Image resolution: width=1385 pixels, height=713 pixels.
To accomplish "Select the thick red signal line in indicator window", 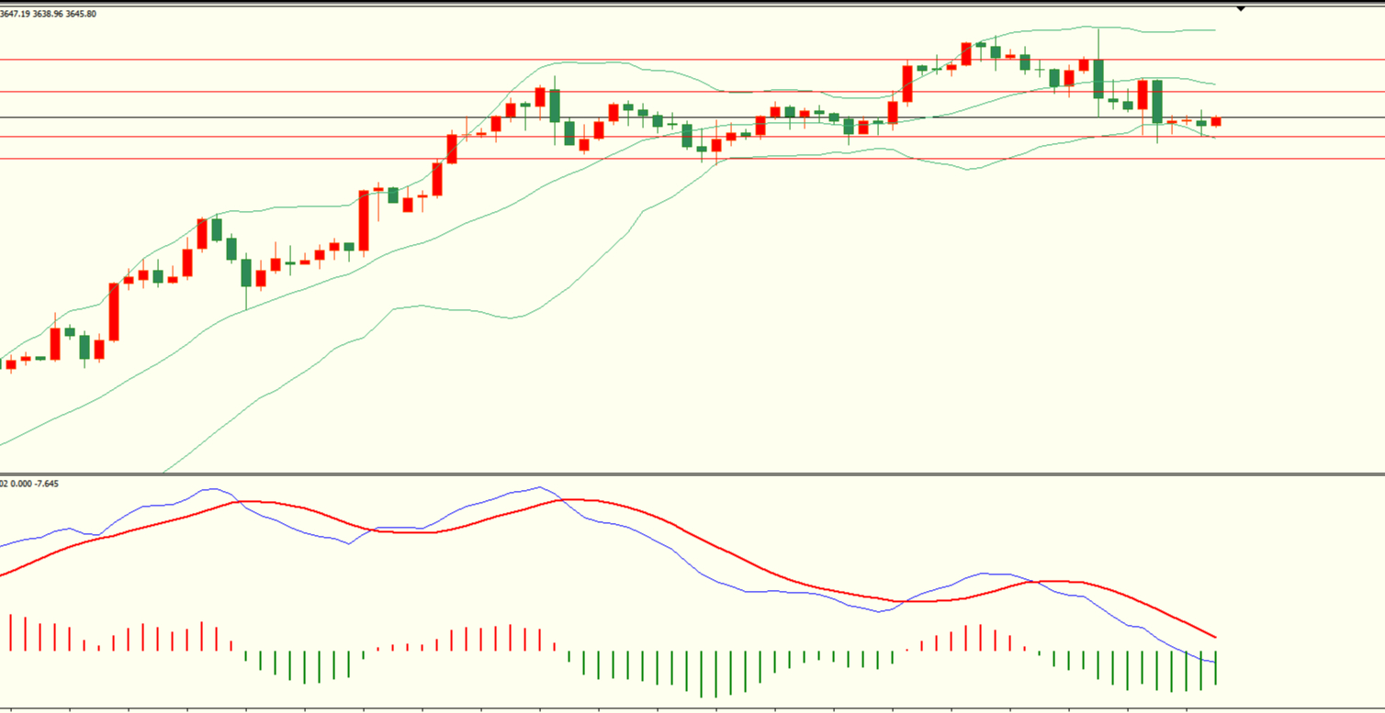I will click(716, 548).
